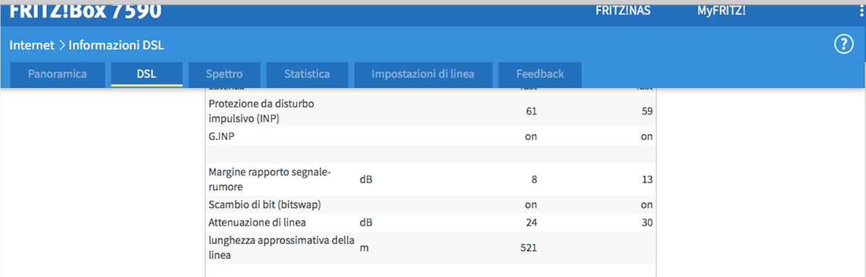Go to the Feedback tab

coord(540,74)
